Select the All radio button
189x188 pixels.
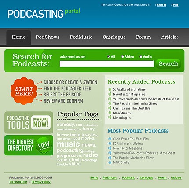click(x=109, y=57)
